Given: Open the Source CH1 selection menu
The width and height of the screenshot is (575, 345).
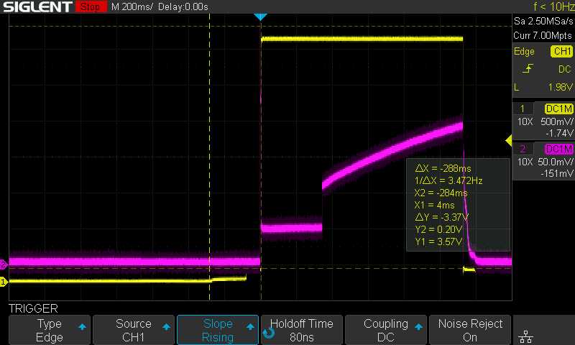Looking at the screenshot, I should pos(134,331).
